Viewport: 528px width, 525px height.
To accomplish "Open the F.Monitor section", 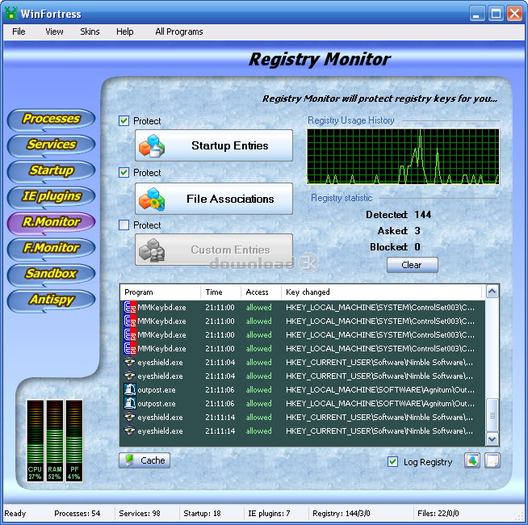I will tap(51, 248).
